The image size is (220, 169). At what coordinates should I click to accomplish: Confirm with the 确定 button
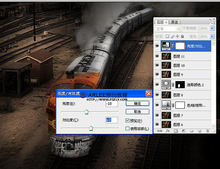(137, 103)
